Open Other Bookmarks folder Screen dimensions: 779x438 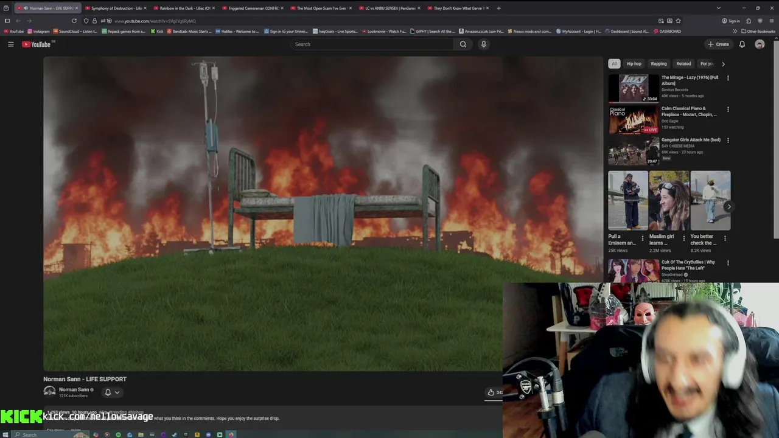[x=758, y=31]
